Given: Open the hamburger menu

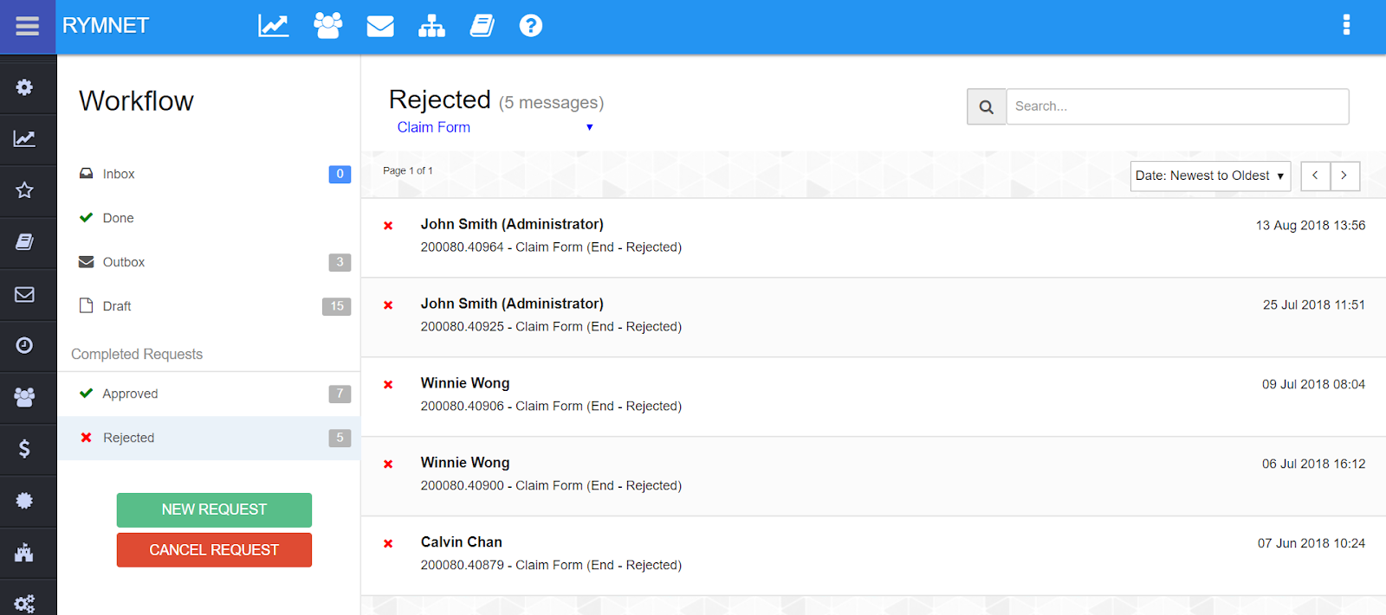Looking at the screenshot, I should (28, 26).
